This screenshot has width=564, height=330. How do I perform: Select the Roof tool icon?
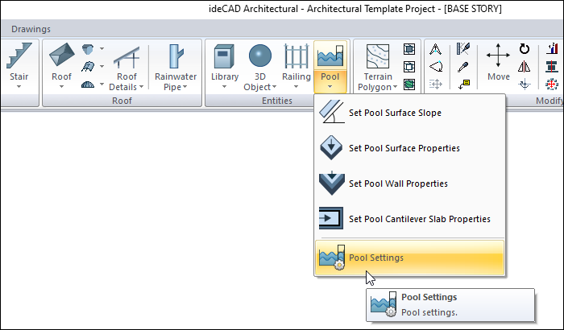62,58
